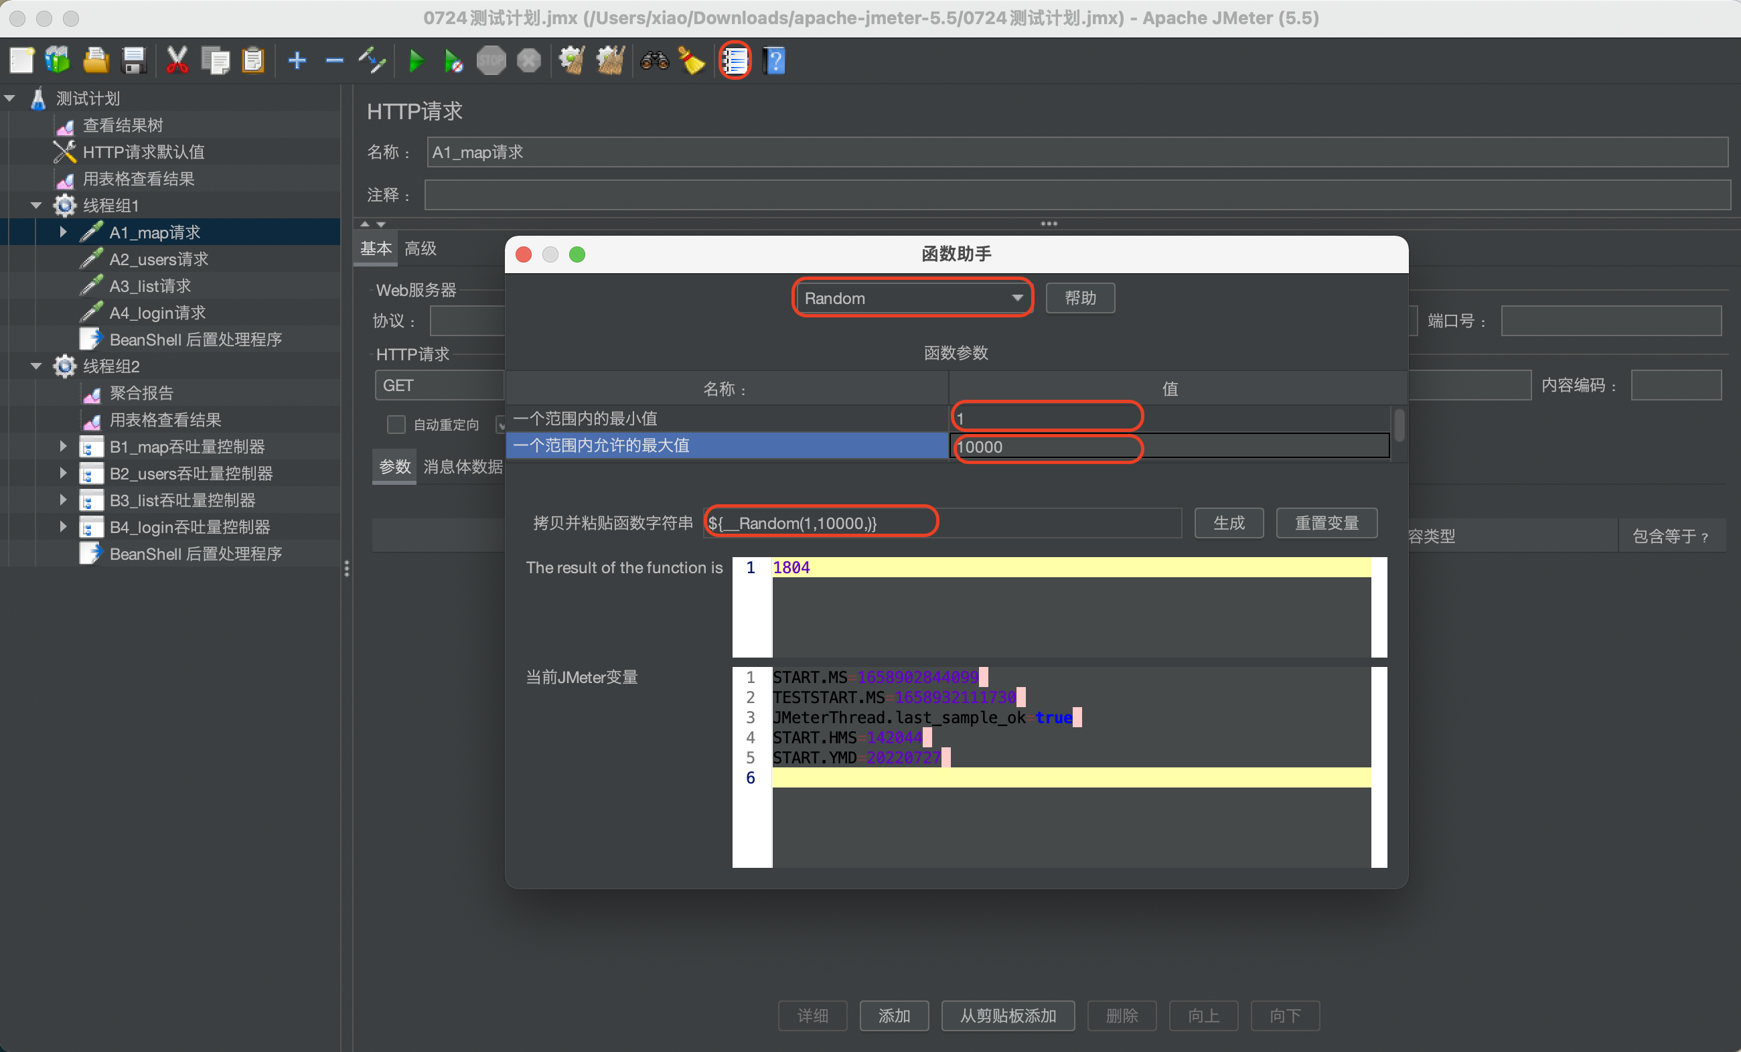Click the 重置变量 button
This screenshot has width=1741, height=1052.
click(1327, 523)
